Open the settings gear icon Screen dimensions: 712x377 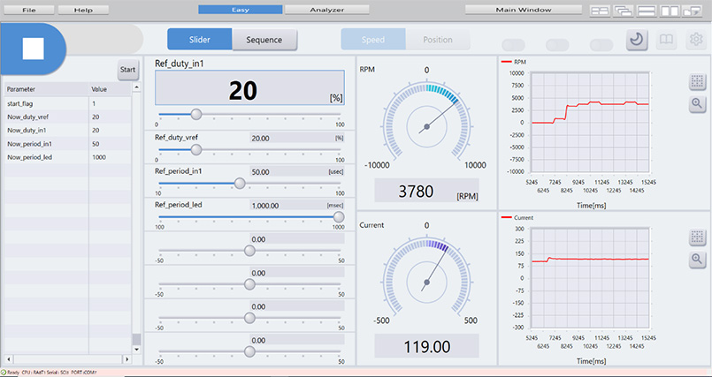pyautogui.click(x=696, y=40)
